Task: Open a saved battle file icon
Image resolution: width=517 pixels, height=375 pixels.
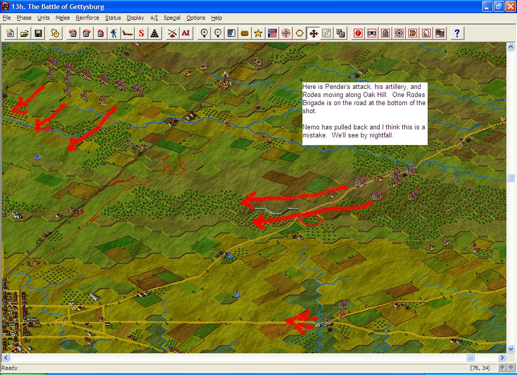Action: coord(24,33)
